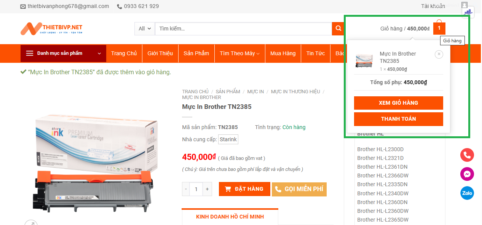Remove Mực In Brother TN2385 from mini cart

439,54
